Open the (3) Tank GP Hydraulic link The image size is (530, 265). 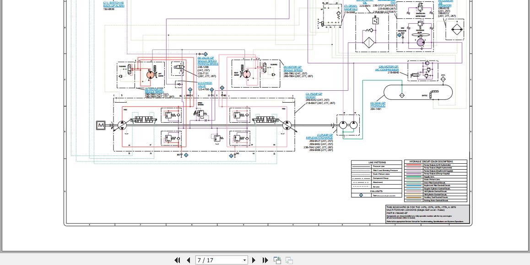coord(378,104)
